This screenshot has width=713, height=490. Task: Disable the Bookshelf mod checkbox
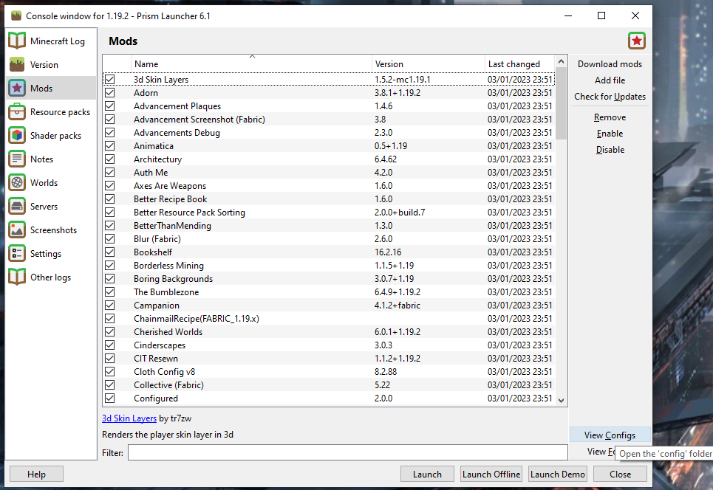point(110,252)
